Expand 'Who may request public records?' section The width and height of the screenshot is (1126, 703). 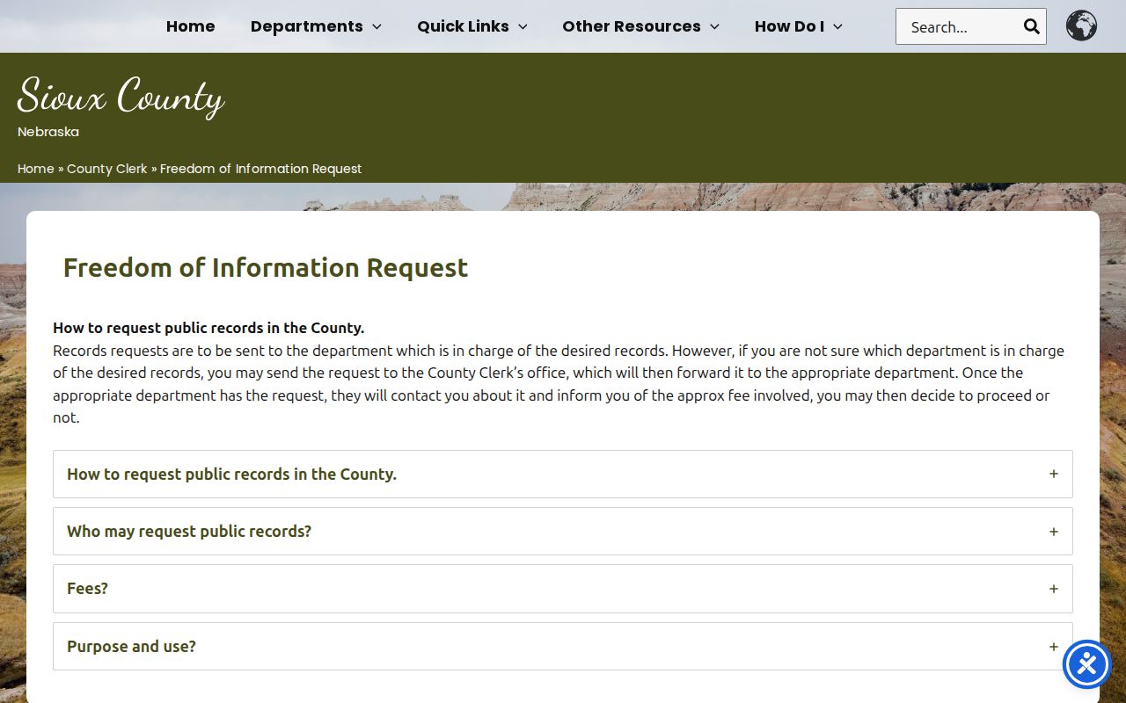click(x=563, y=532)
